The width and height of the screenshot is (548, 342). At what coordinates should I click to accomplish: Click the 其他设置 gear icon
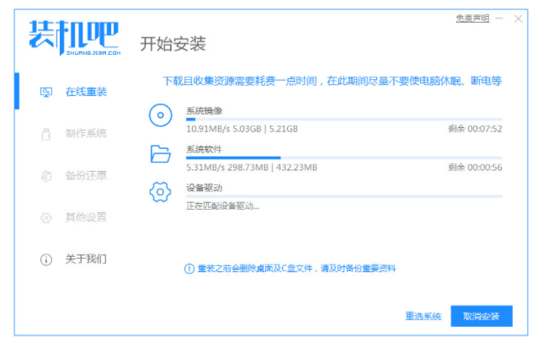(x=46, y=217)
